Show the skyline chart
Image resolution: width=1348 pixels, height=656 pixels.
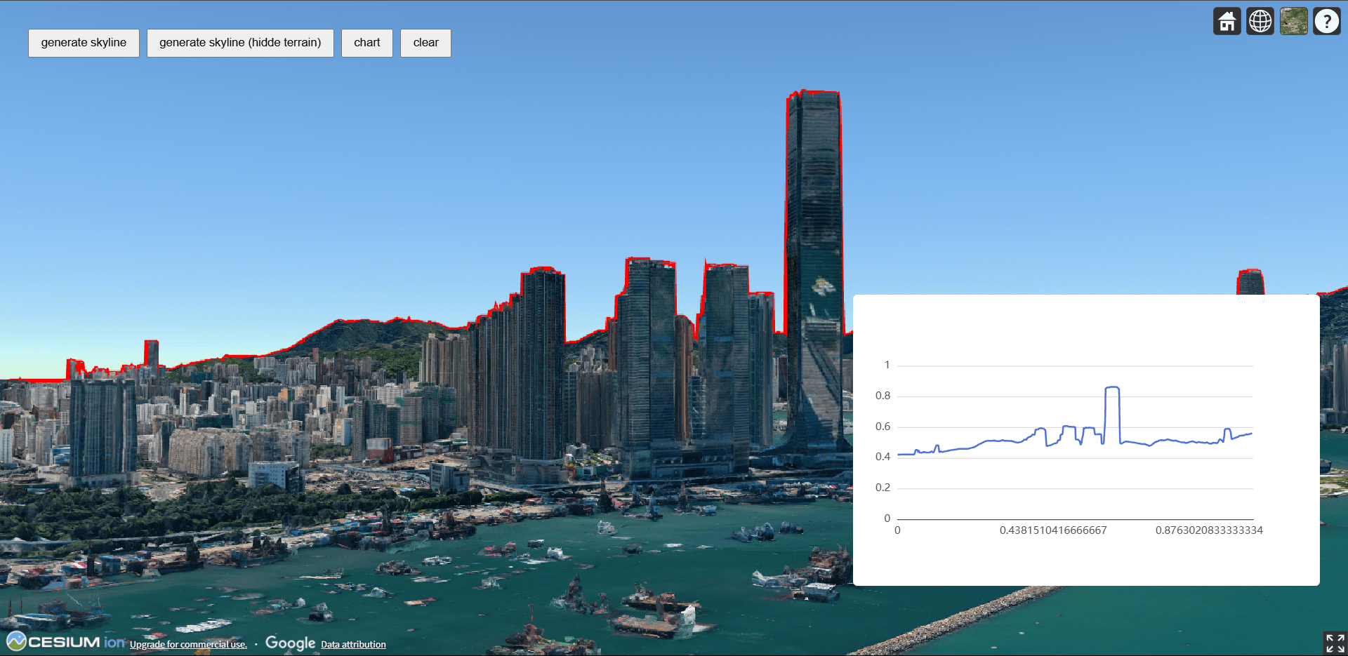366,43
